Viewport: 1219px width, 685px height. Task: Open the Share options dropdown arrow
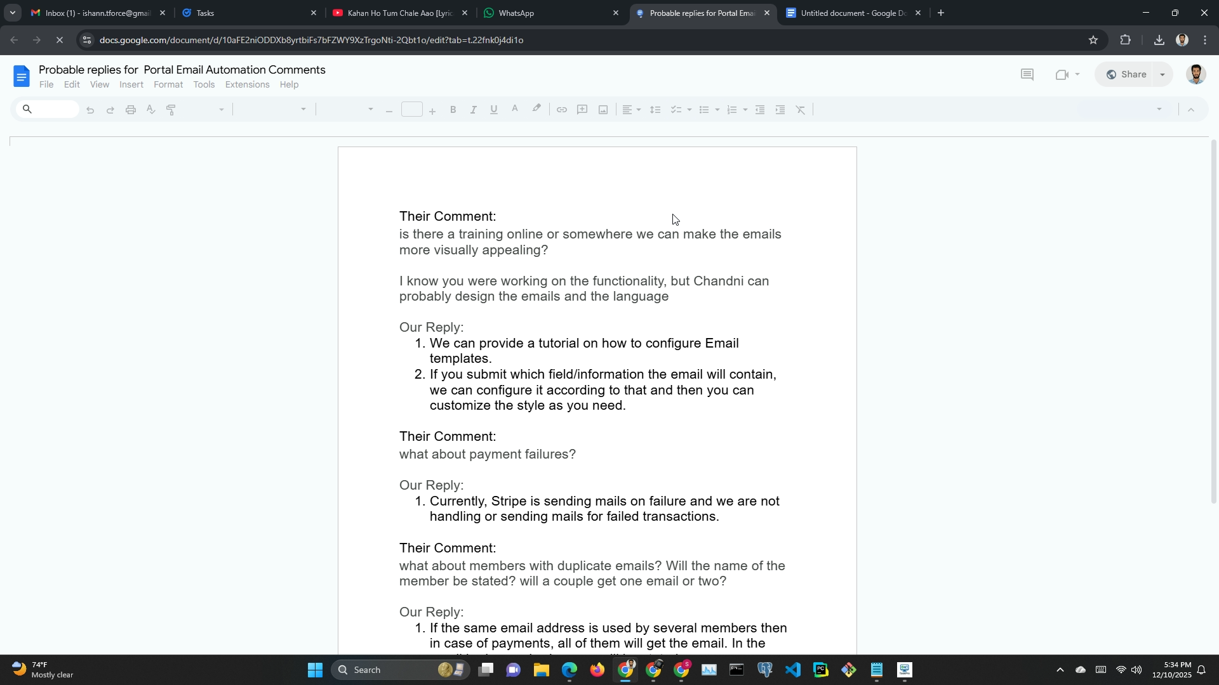coord(1162,75)
